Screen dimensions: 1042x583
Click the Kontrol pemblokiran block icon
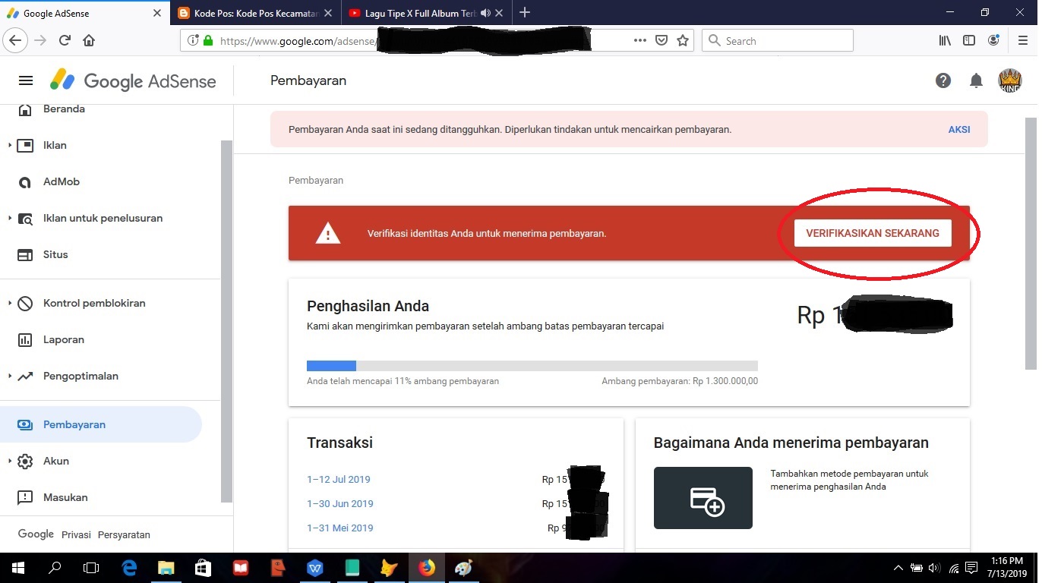tap(25, 304)
